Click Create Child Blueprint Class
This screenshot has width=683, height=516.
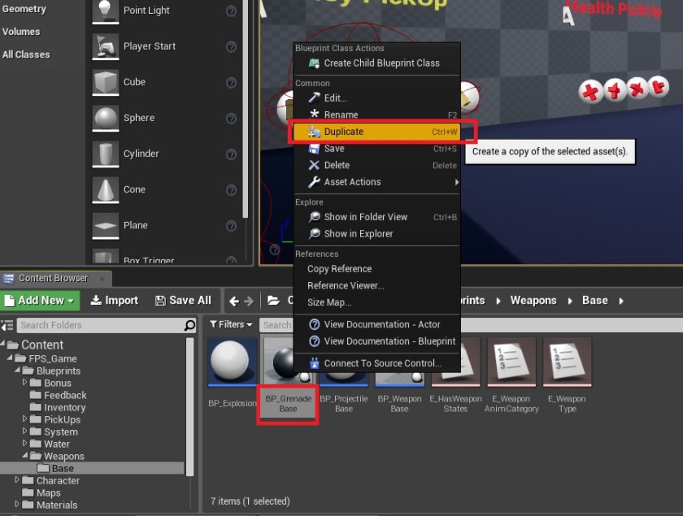381,63
